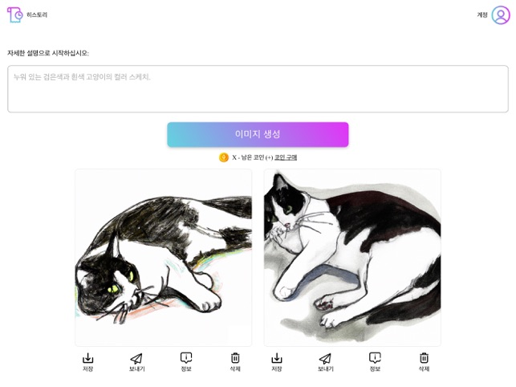Viewport: 516px width, 387px height.
Task: Click the 저장 label under left image
Action: point(87,369)
